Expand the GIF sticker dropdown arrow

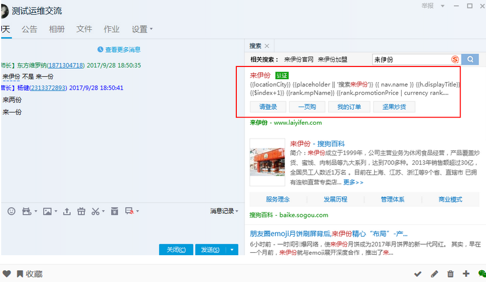[36, 211]
